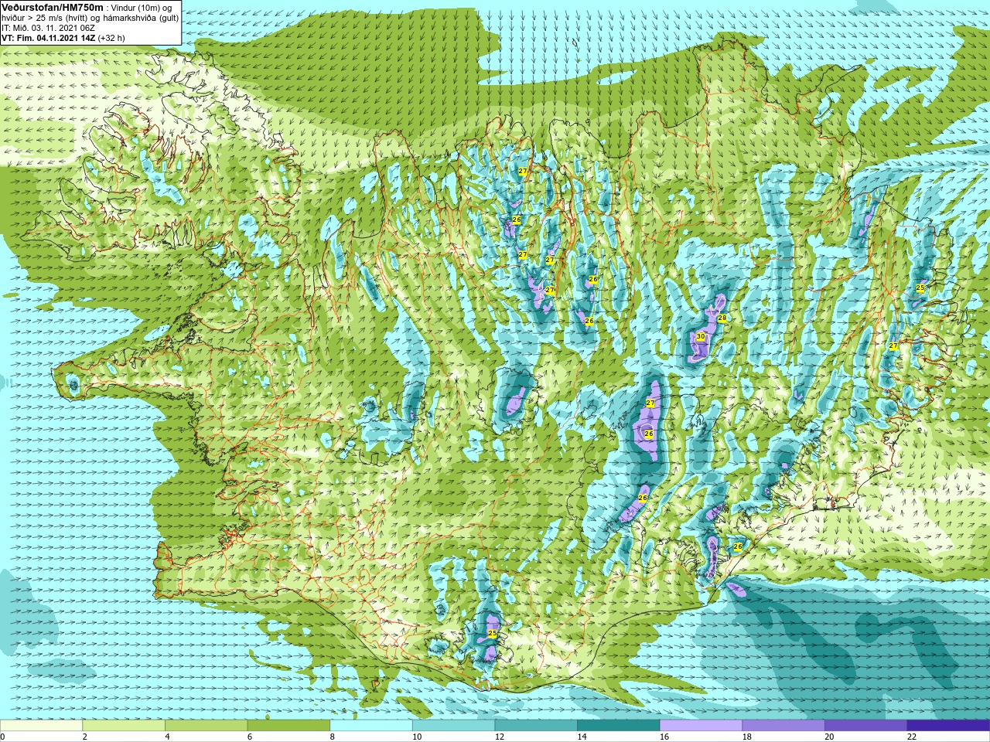The height and width of the screenshot is (742, 990).
Task: Pick the medium purple 18–20 legend color
Action: [783, 726]
